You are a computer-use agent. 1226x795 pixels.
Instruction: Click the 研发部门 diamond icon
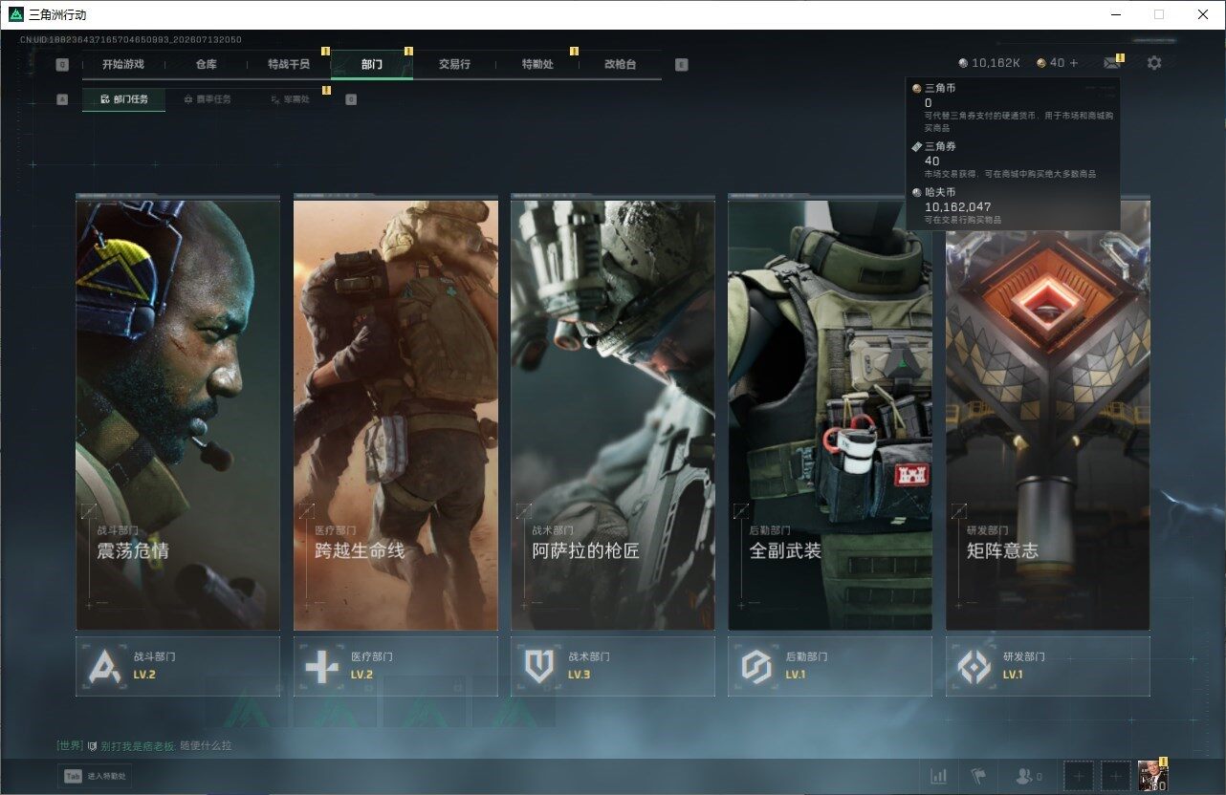(x=974, y=666)
